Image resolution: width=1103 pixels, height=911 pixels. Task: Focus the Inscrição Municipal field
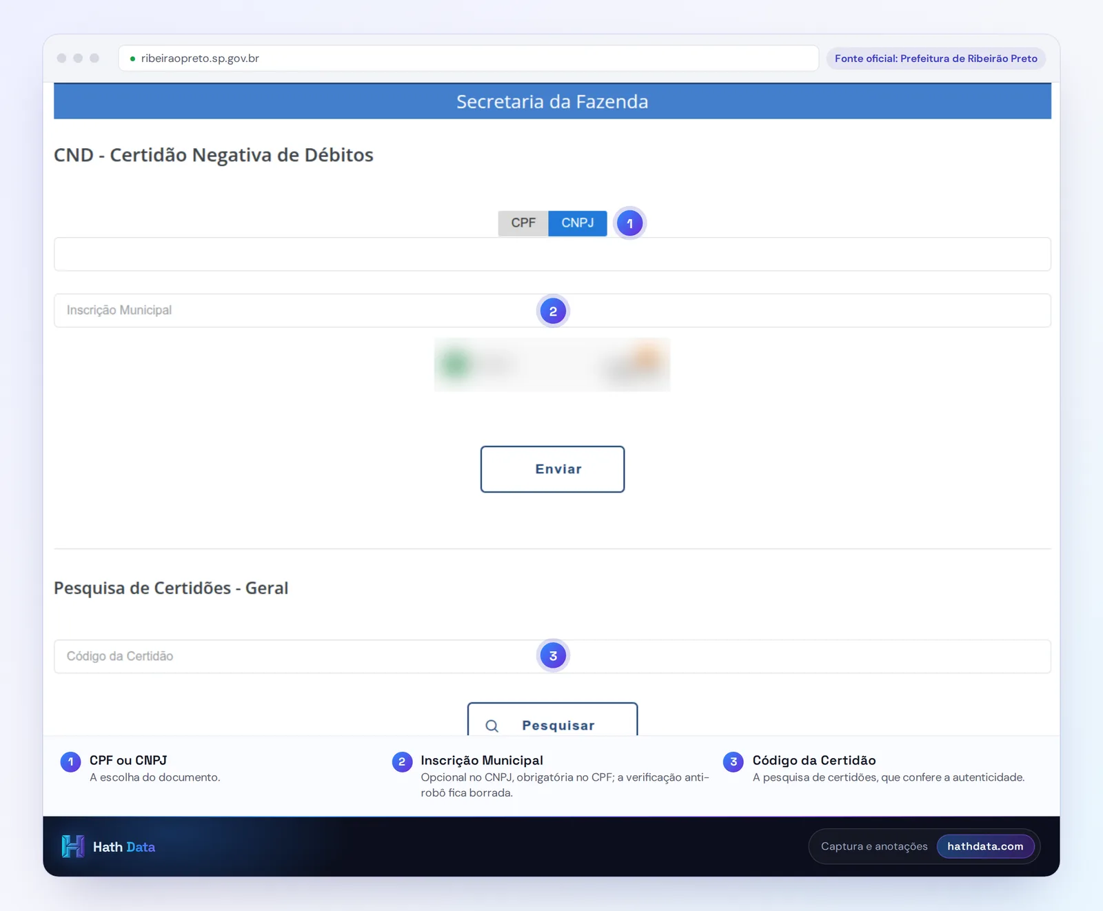pos(552,311)
